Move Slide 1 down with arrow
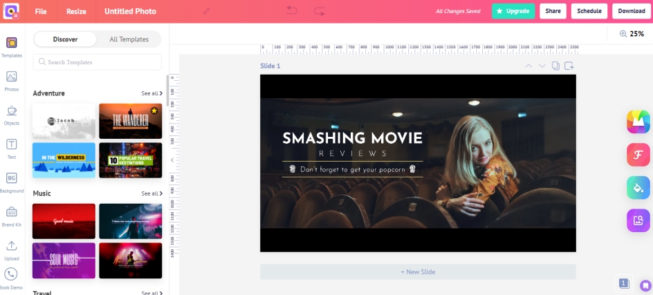This screenshot has height=295, width=653. point(542,66)
